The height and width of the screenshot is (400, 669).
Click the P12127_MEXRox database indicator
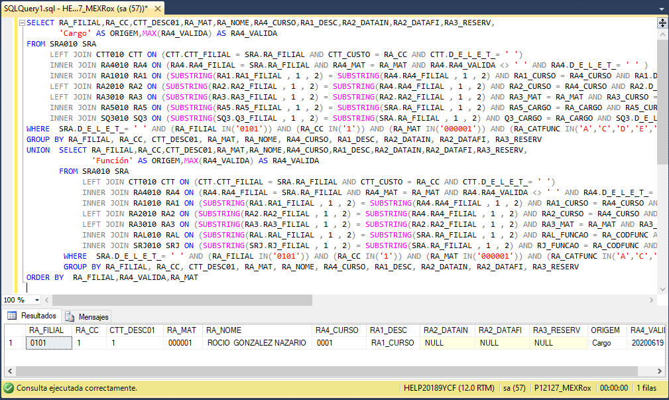click(562, 388)
